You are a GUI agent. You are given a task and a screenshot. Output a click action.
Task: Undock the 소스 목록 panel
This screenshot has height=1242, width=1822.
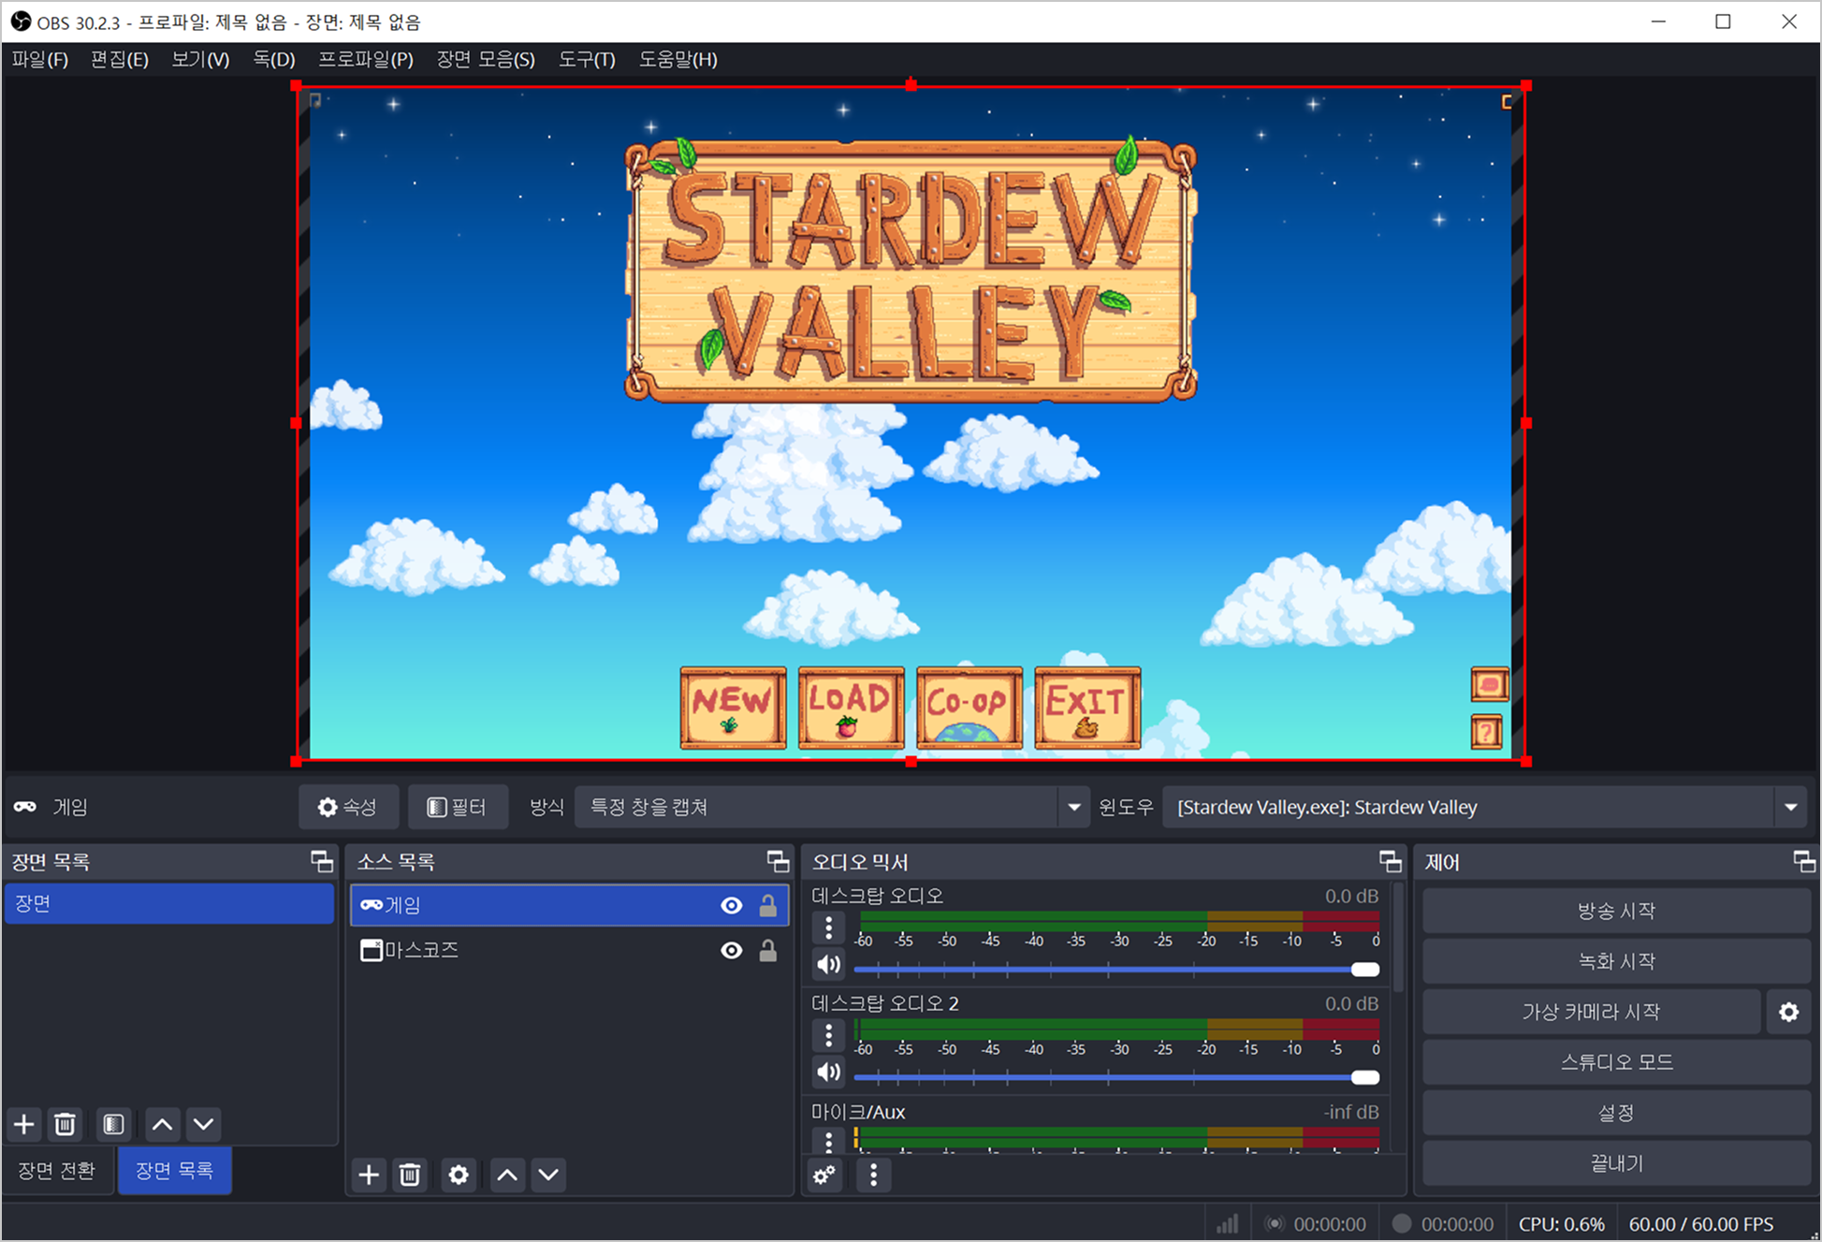pyautogui.click(x=778, y=861)
